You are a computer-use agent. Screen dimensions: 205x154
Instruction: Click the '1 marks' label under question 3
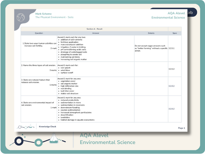[53, 85]
